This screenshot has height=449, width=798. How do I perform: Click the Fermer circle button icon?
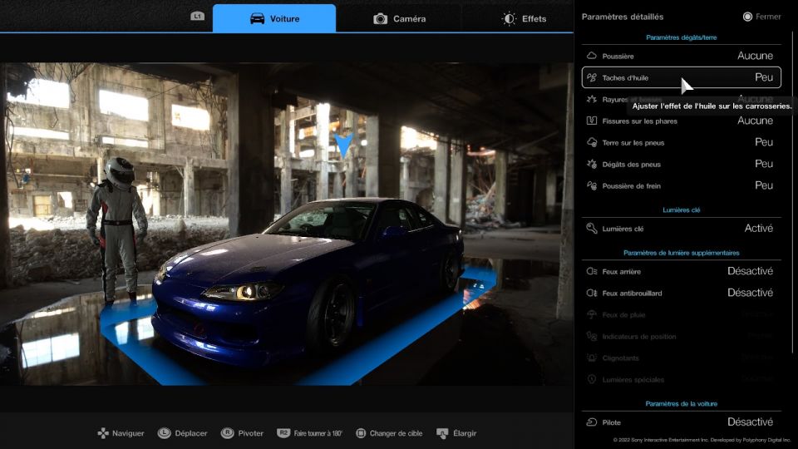point(747,17)
